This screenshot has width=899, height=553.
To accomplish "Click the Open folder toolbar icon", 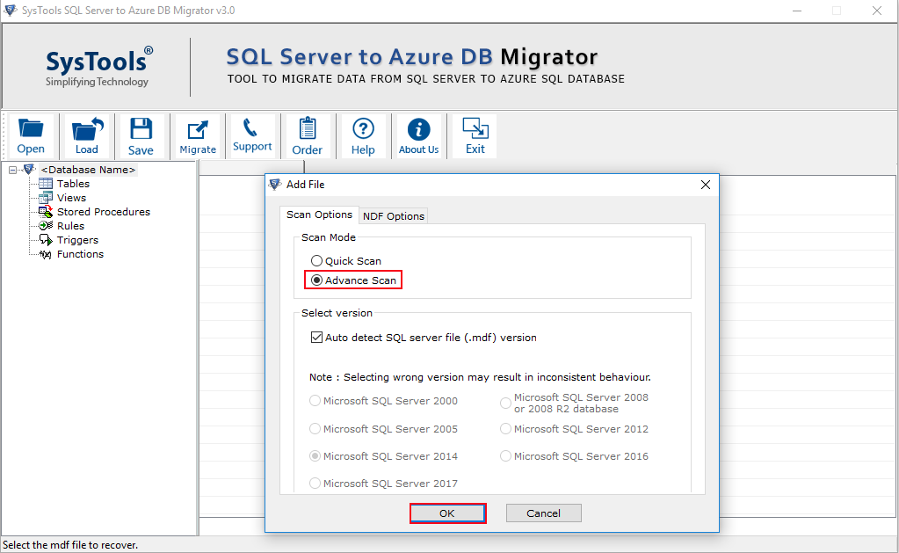I will 31,135.
